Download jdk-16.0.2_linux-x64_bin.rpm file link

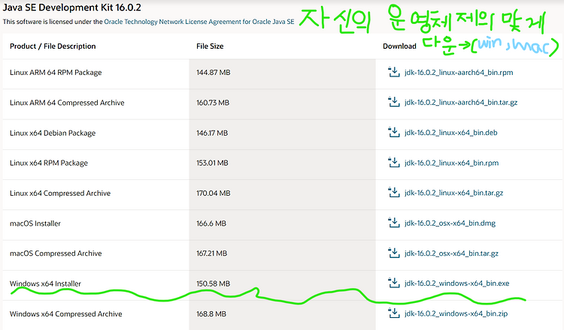coord(451,163)
